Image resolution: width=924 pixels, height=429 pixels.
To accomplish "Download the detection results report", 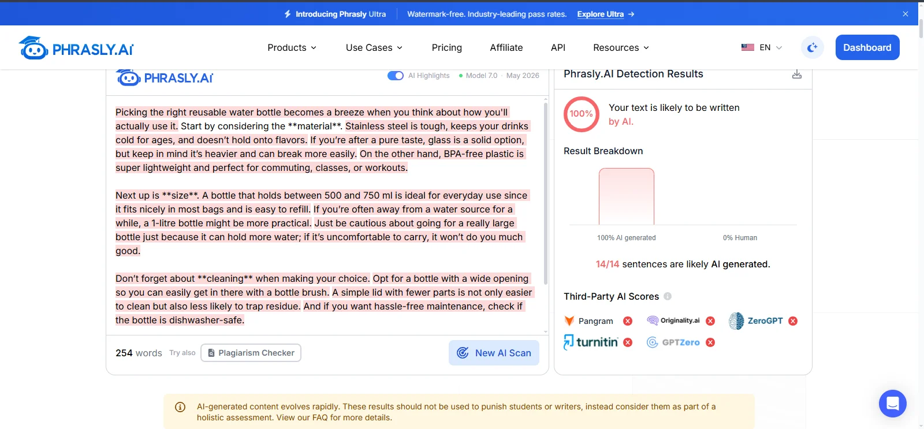I will pyautogui.click(x=797, y=74).
